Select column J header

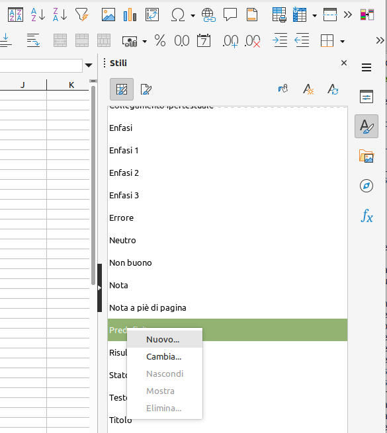click(23, 85)
